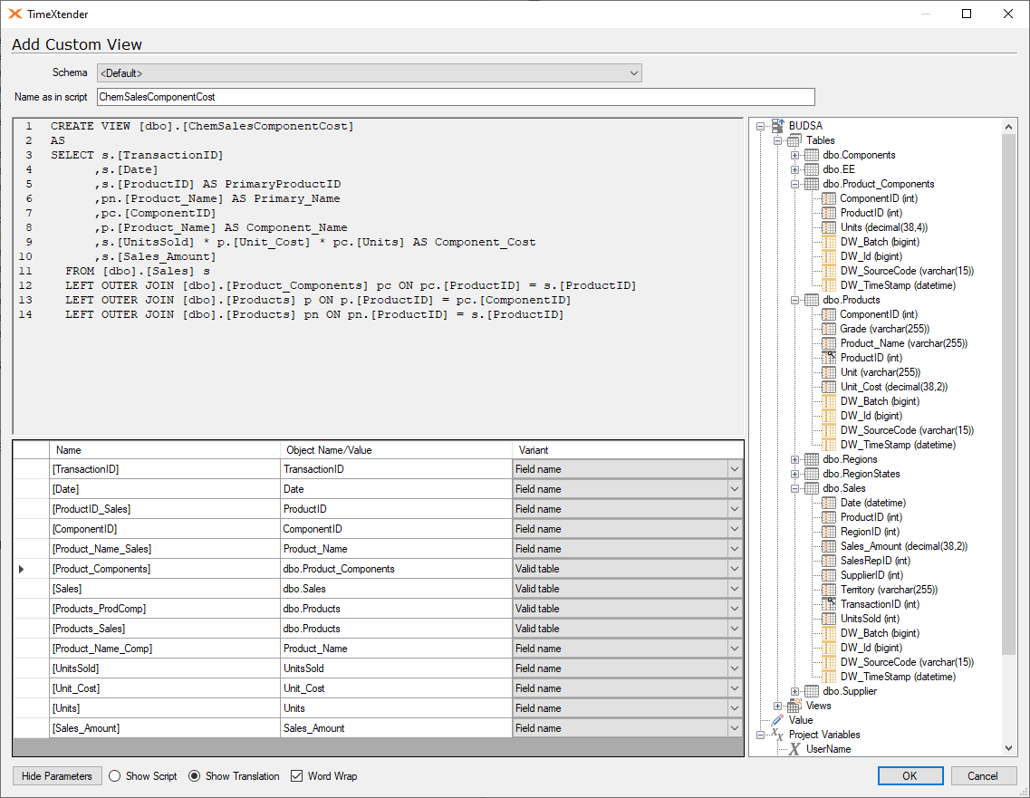Open Variant dropdown for [TransactionID] row
Screen dimensions: 1030x798
click(x=735, y=469)
